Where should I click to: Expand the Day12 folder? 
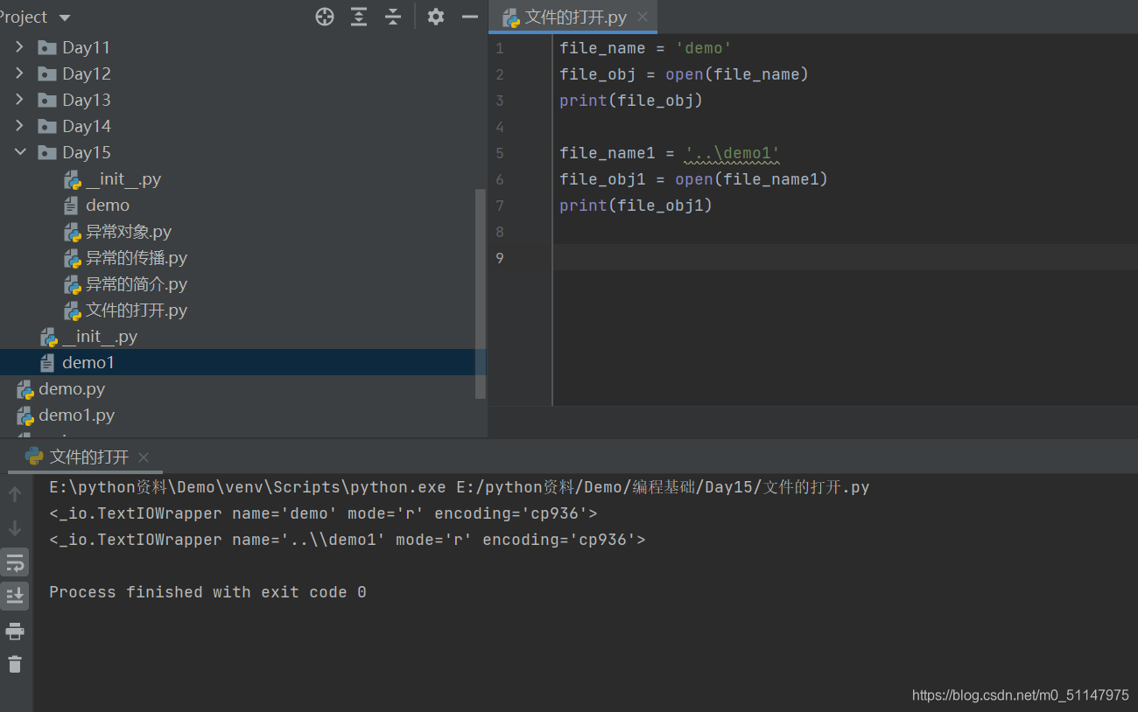pos(19,73)
